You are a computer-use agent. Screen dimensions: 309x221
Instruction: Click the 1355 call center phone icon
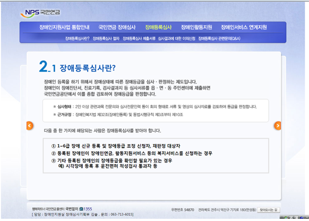coord(81,209)
